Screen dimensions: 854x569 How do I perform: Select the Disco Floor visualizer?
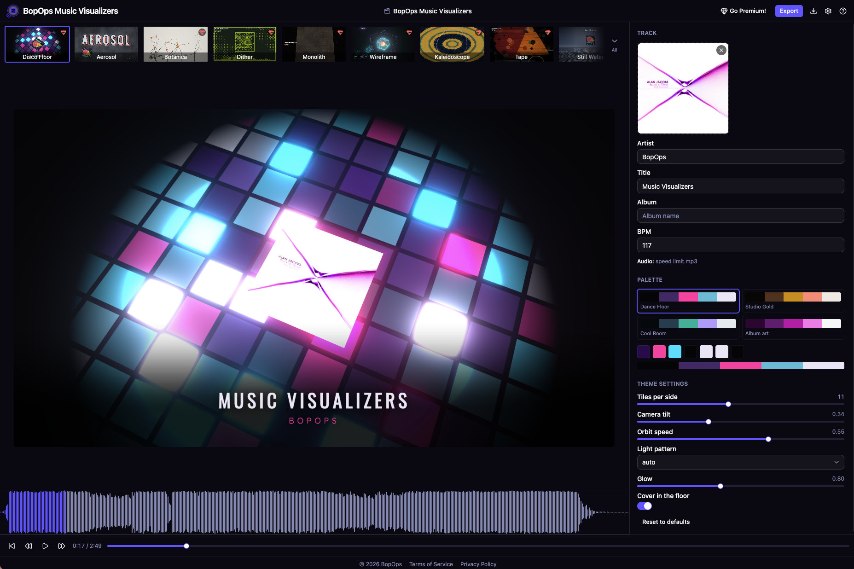click(x=37, y=44)
